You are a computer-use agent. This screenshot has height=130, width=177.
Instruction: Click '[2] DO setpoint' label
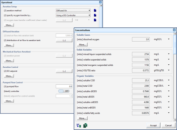tap(11, 71)
